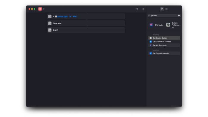The height and width of the screenshot is (117, 208).
Task: Click the If action branch icon
Action: [50, 16]
